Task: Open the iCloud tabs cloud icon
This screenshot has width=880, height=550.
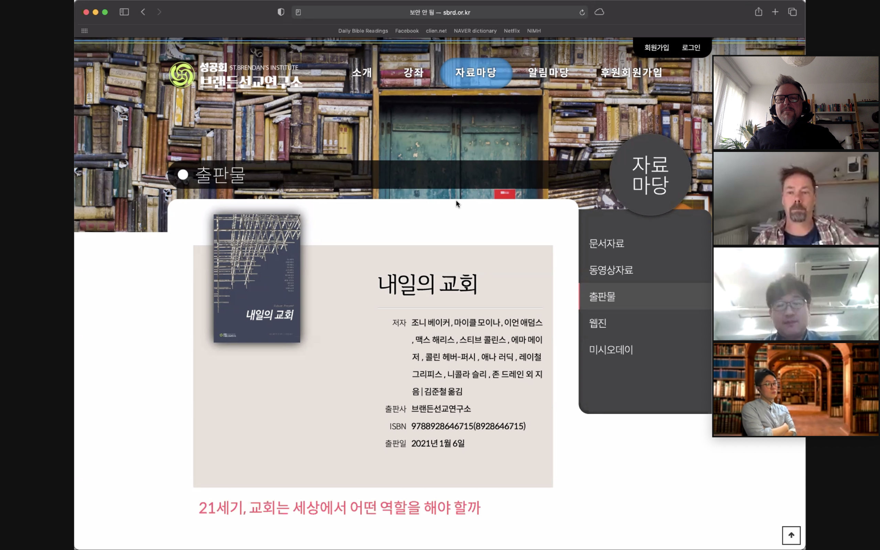Action: click(599, 12)
